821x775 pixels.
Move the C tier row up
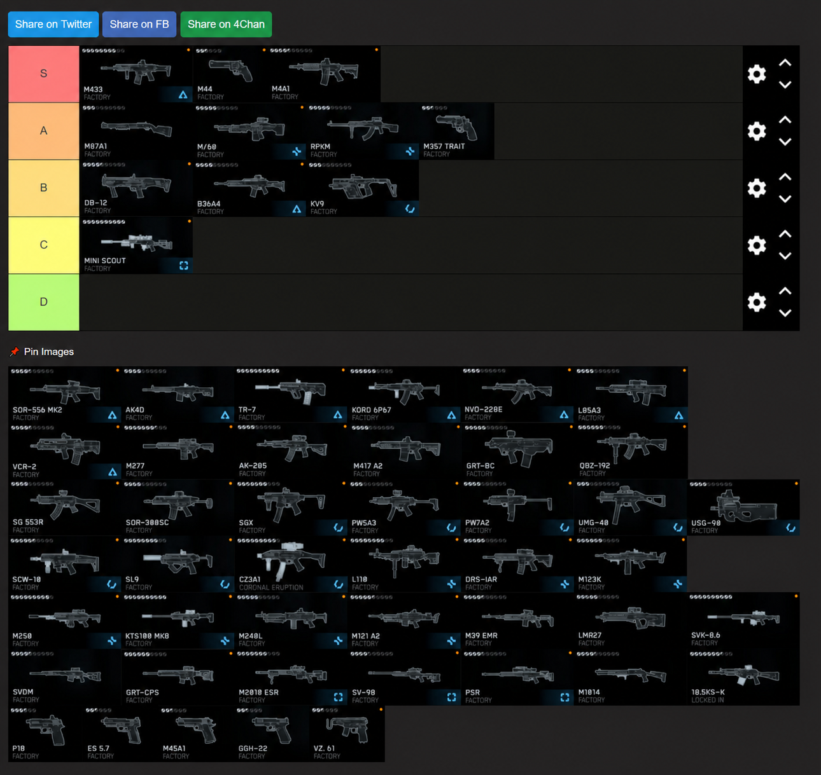click(785, 234)
